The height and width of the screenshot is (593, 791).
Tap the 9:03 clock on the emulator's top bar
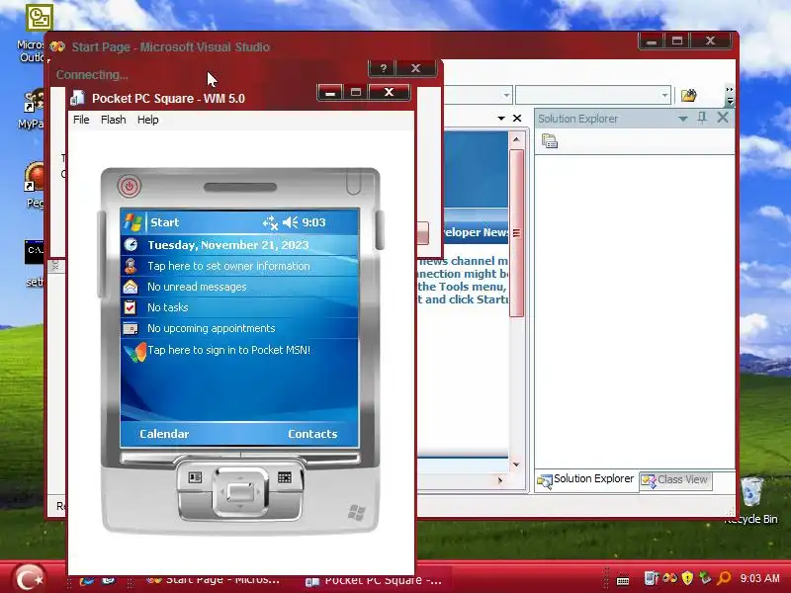pos(313,222)
